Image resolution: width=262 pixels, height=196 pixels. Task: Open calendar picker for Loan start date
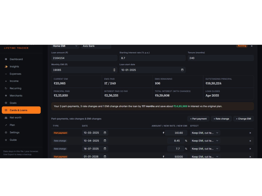[182, 70]
